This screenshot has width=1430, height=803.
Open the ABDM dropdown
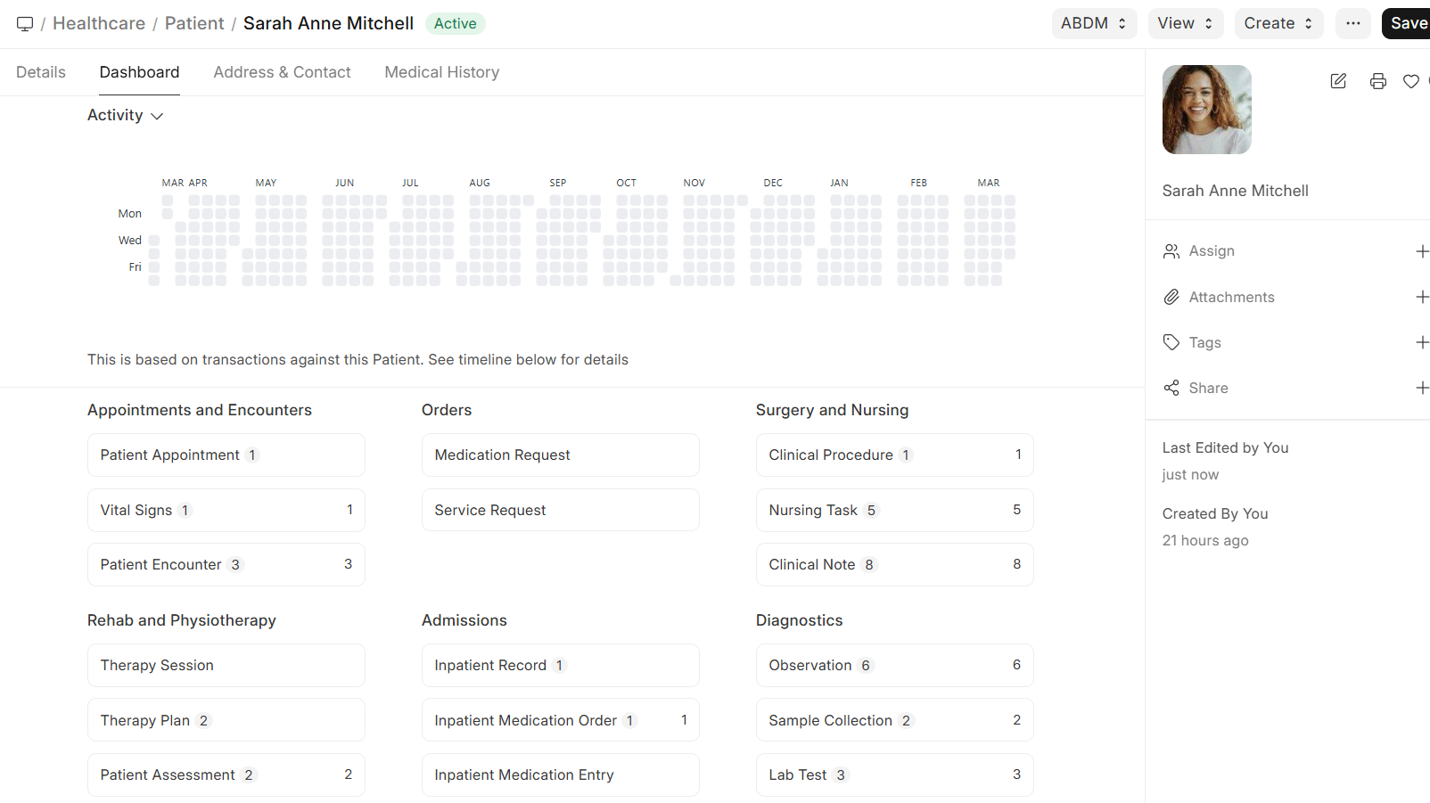pos(1094,23)
